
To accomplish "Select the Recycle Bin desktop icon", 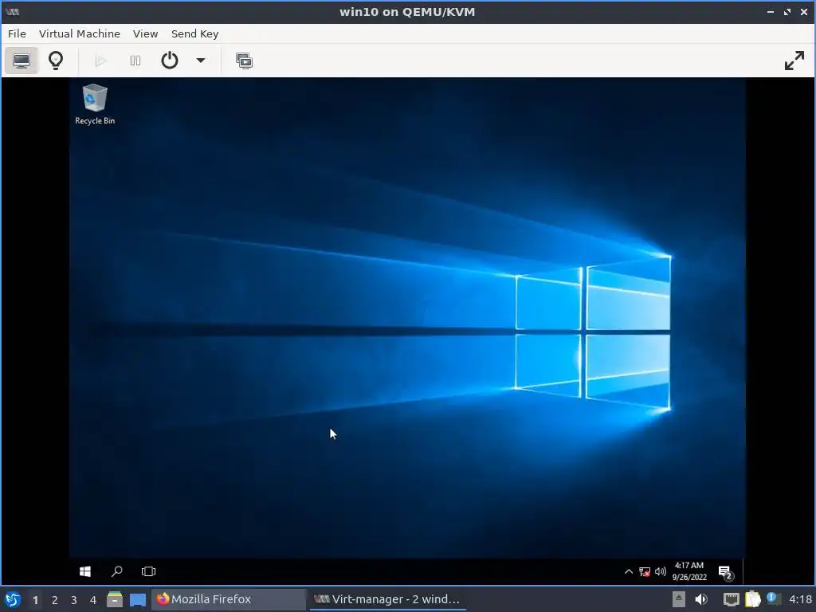I will point(95,104).
